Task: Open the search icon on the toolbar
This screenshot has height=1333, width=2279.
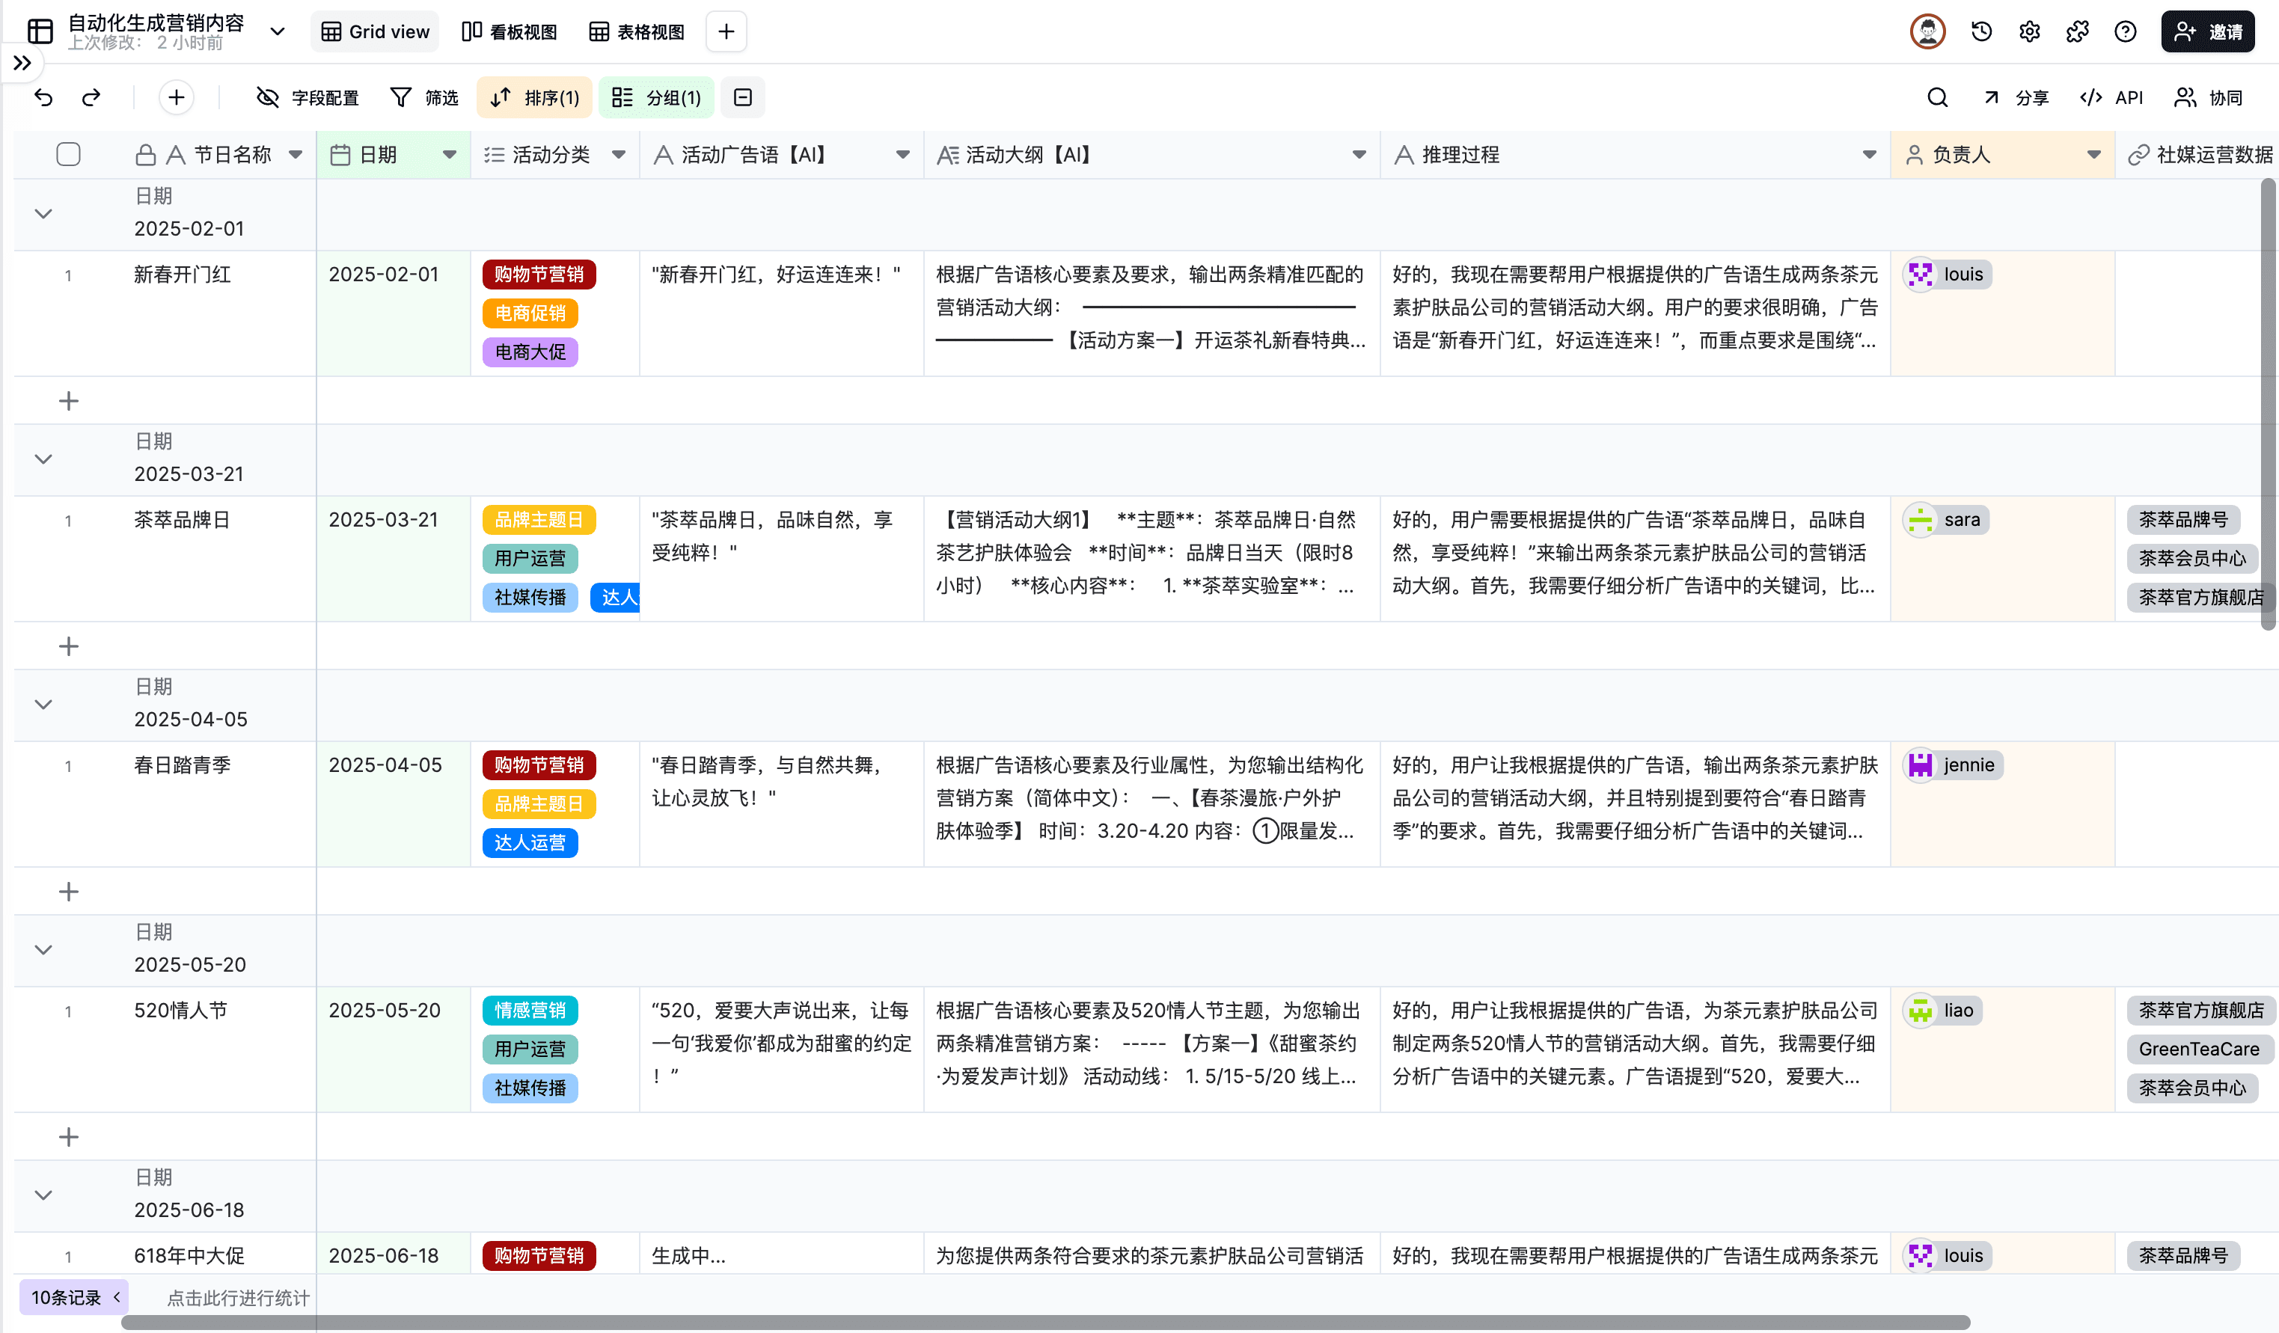Action: pyautogui.click(x=1936, y=96)
